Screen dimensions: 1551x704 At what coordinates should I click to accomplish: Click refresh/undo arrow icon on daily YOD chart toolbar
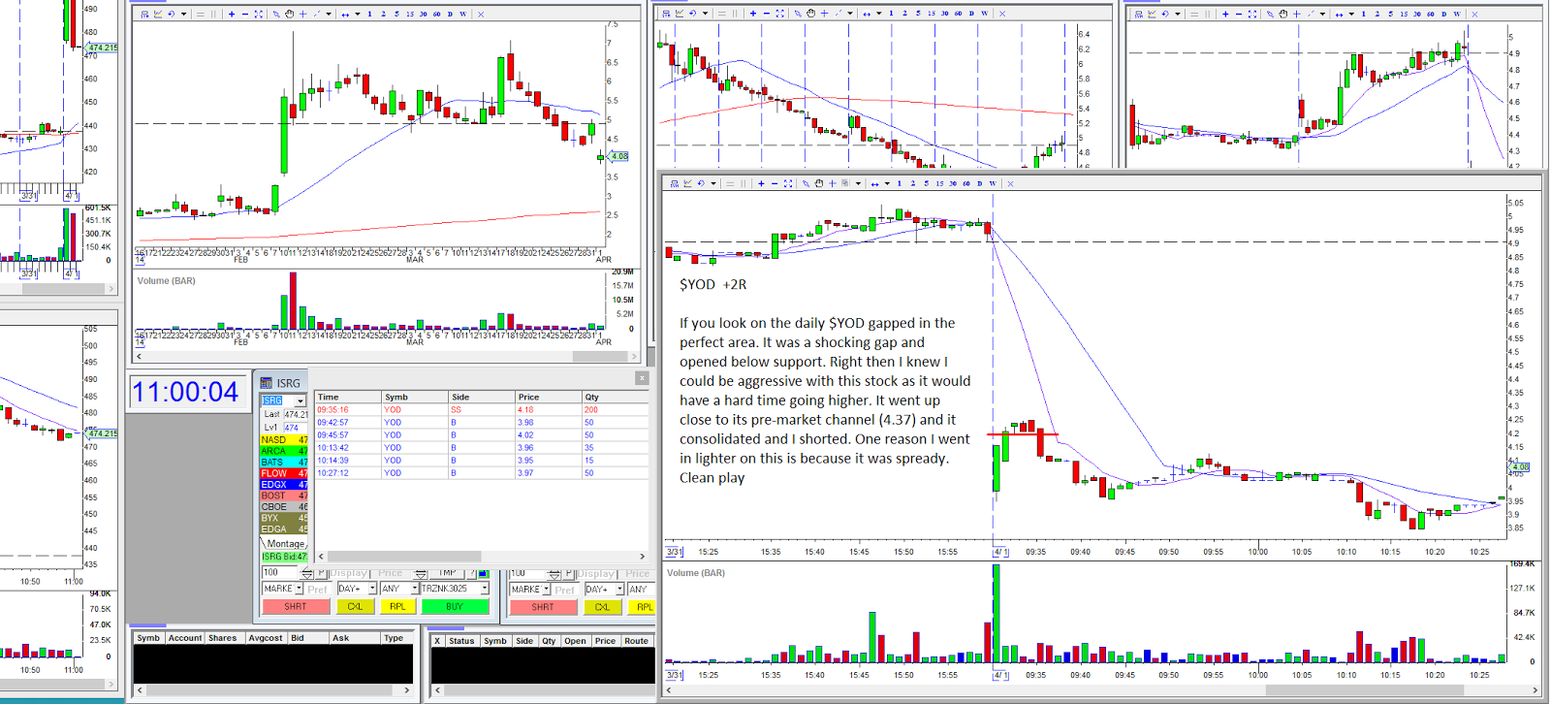coord(172,14)
